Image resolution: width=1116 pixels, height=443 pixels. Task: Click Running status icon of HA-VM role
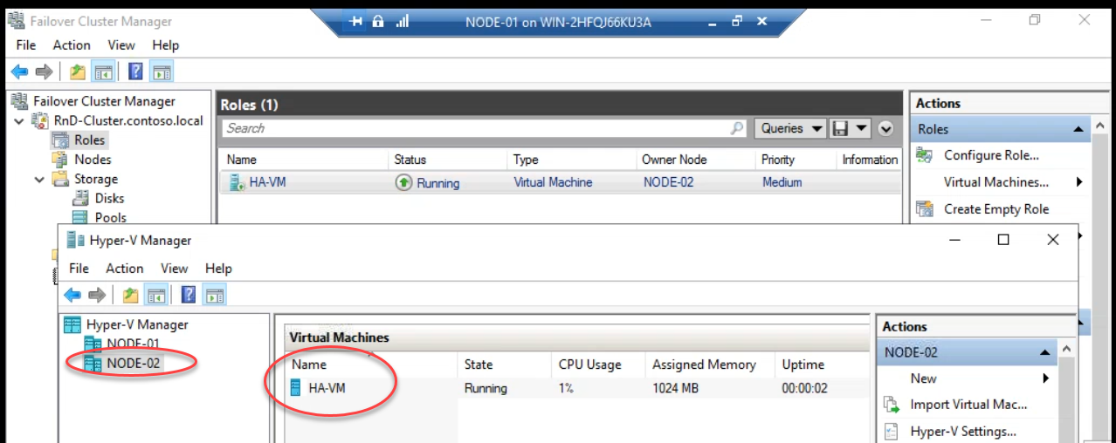point(403,182)
